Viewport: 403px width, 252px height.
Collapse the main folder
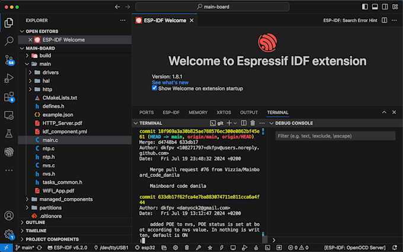(27, 64)
